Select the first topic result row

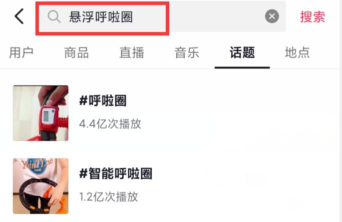pyautogui.click(x=171, y=113)
